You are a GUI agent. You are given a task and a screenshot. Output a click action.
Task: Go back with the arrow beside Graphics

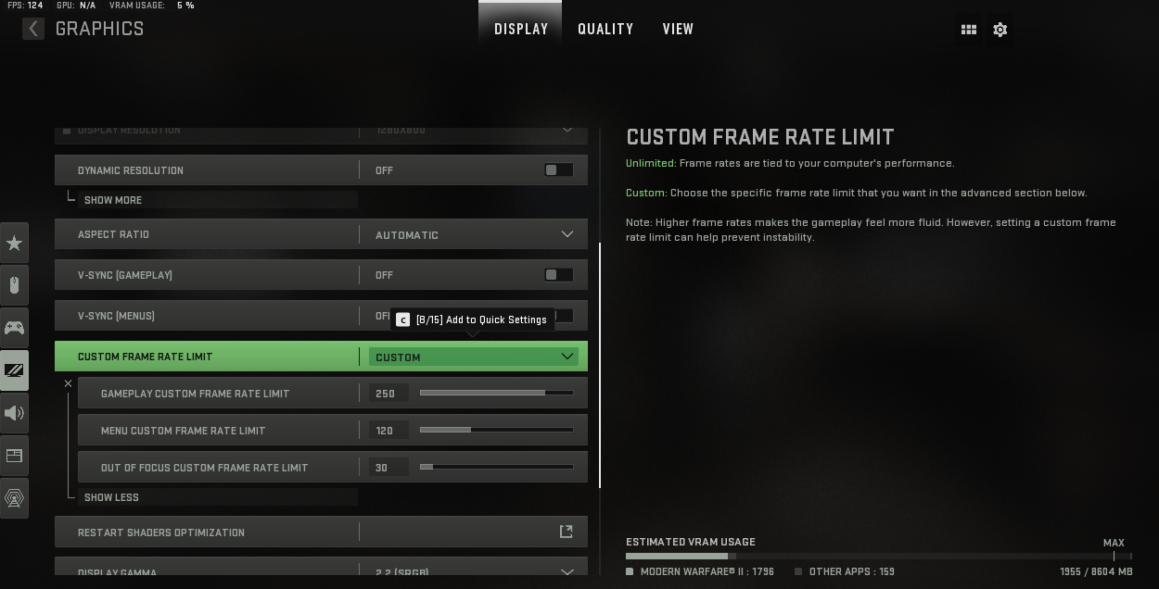pos(33,29)
